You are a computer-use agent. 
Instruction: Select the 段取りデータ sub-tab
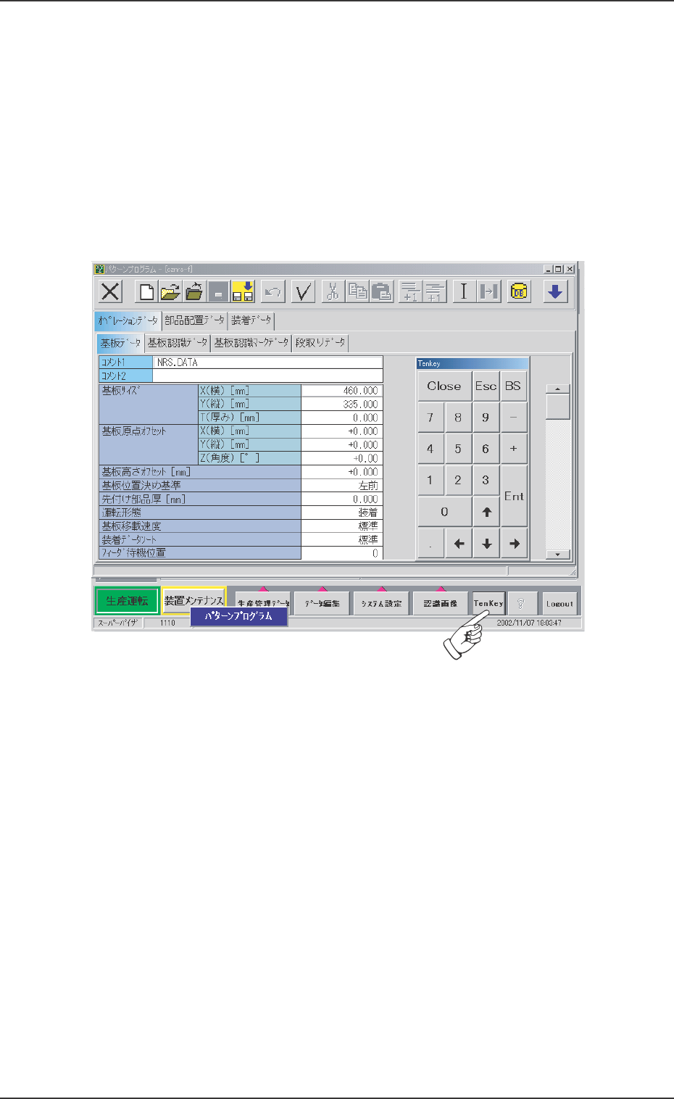coord(320,343)
